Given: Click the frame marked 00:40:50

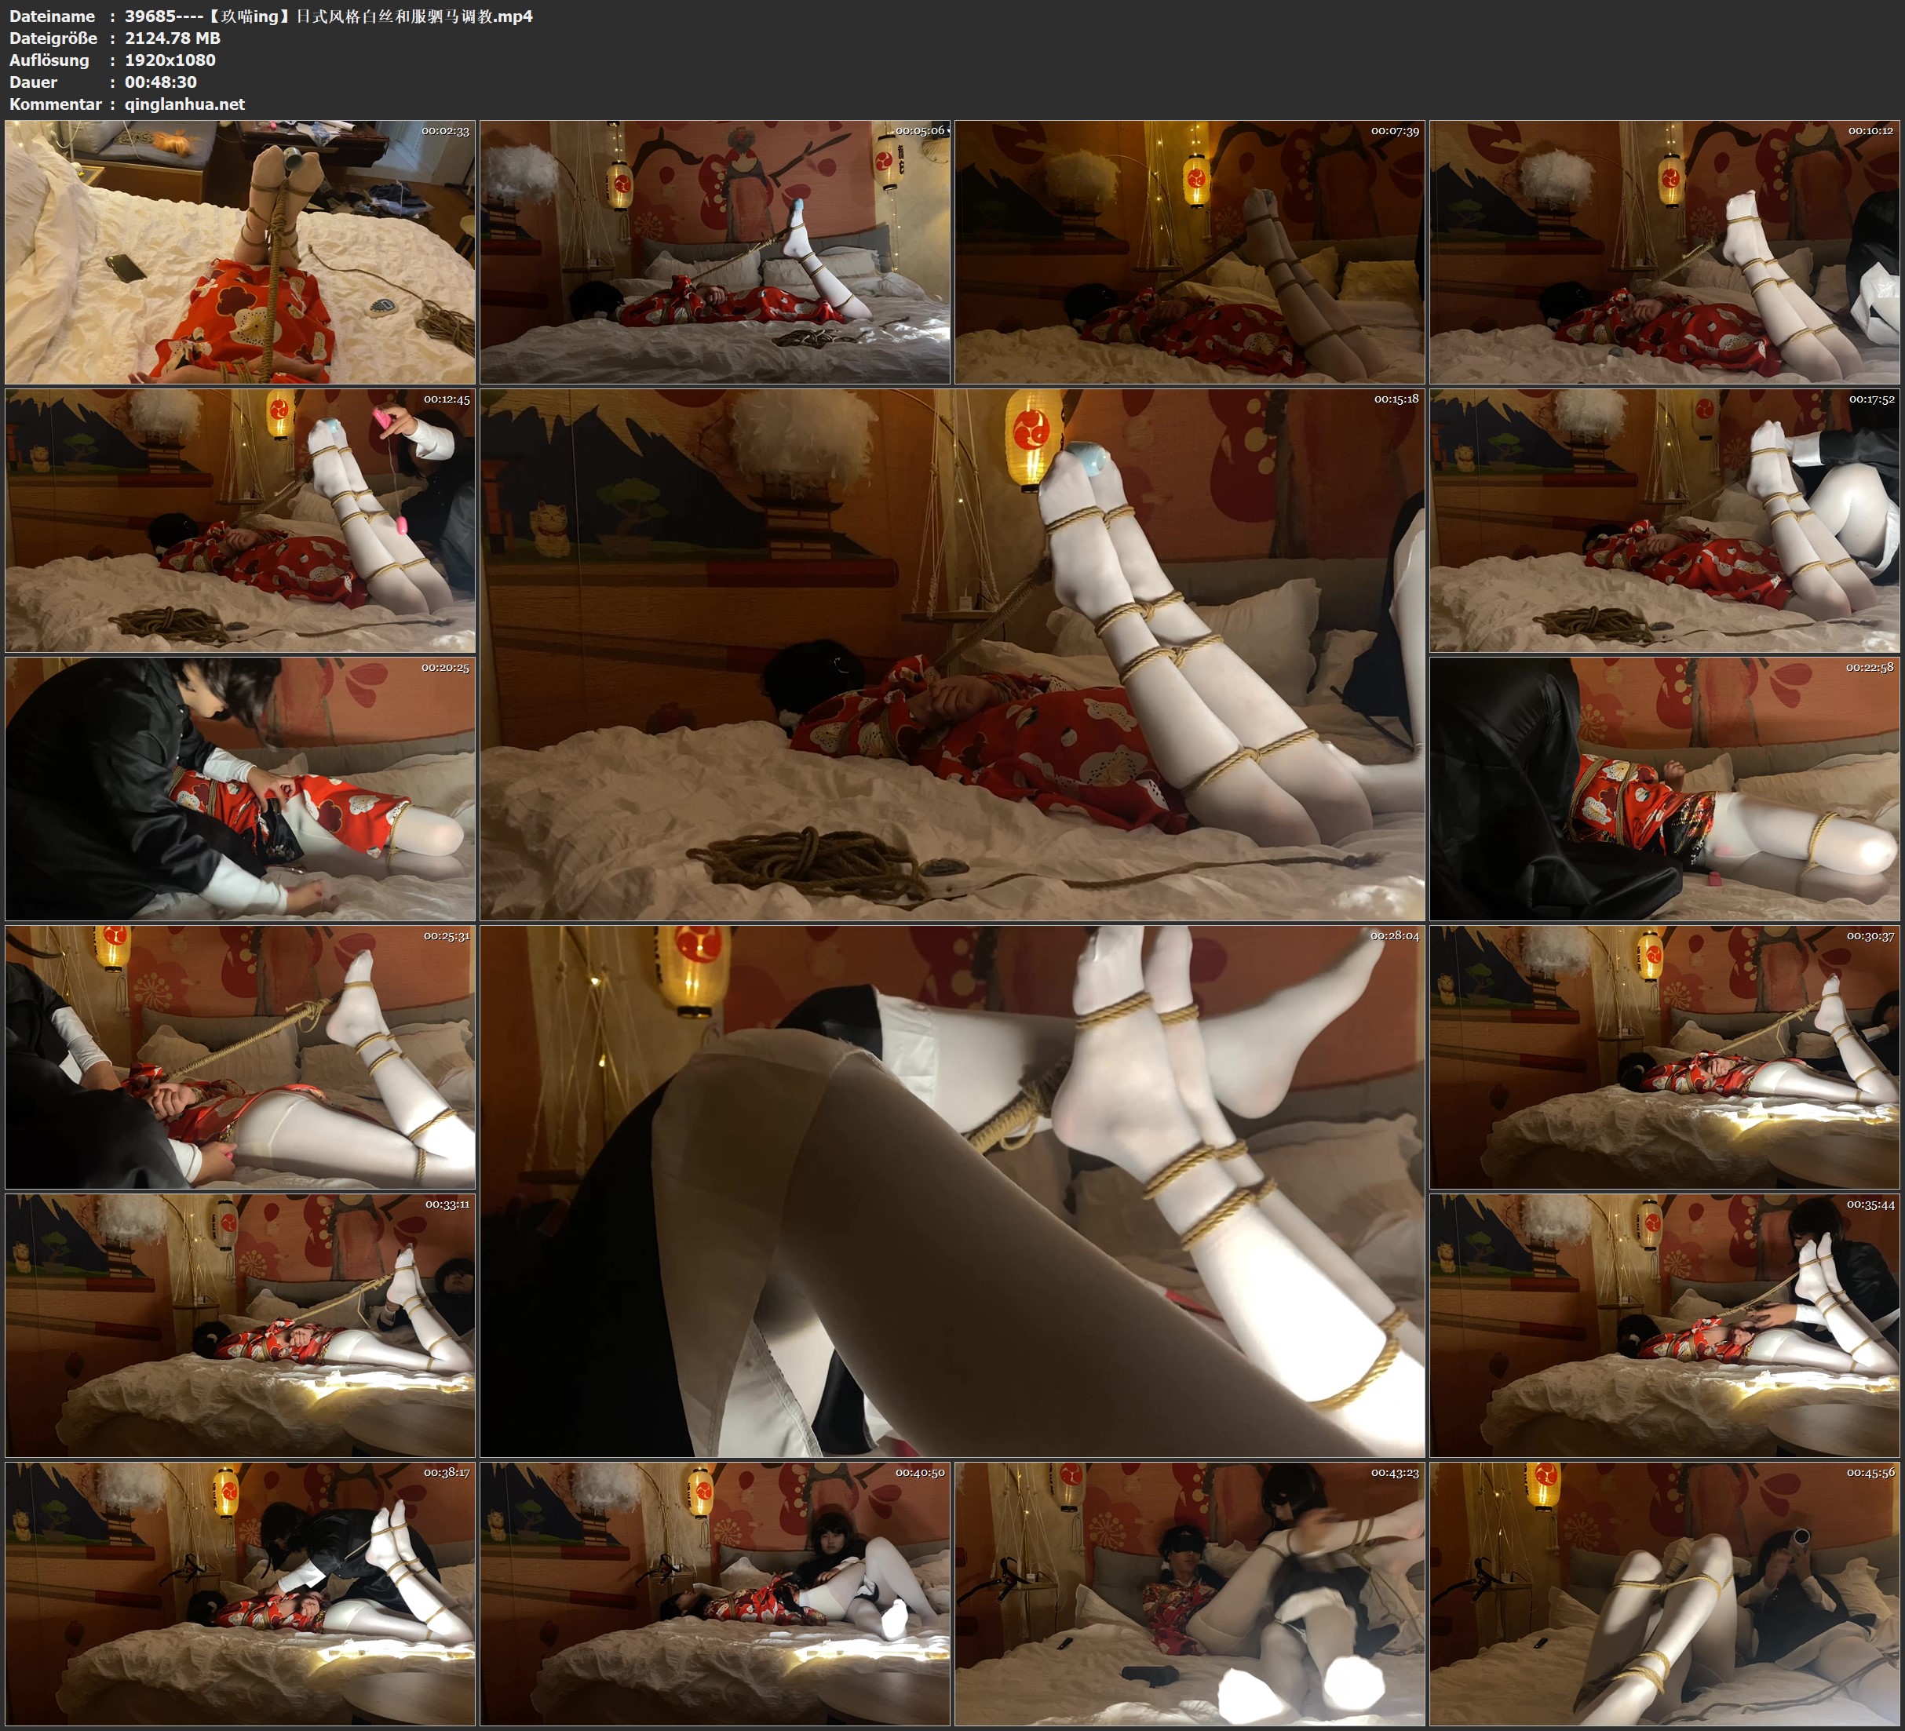Looking at the screenshot, I should pyautogui.click(x=714, y=1593).
